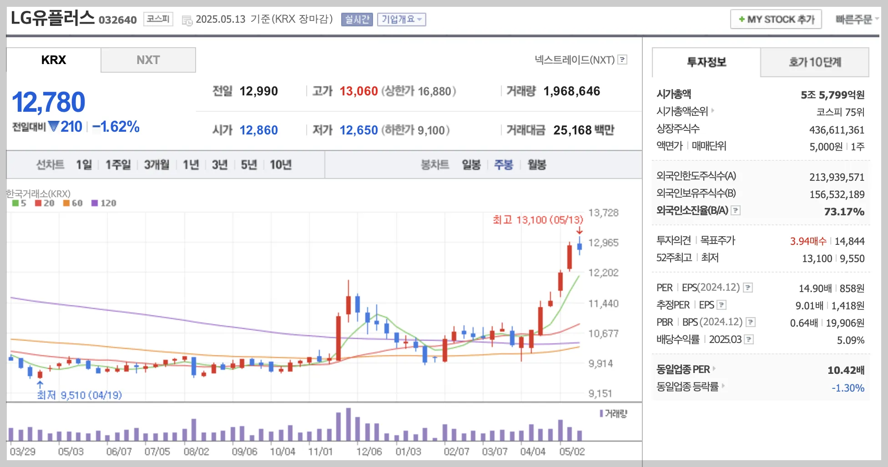Click the 14,844 target price value
The width and height of the screenshot is (888, 467).
(x=849, y=241)
